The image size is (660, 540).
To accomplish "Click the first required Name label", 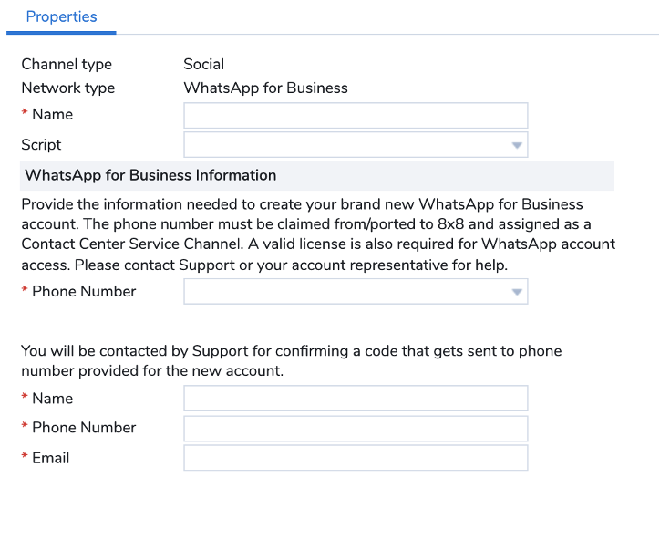I will click(47, 115).
